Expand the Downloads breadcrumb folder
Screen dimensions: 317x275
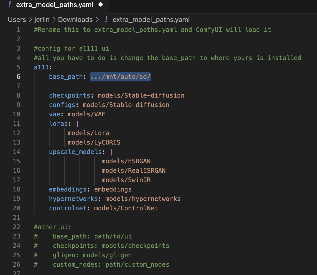pyautogui.click(x=75, y=20)
